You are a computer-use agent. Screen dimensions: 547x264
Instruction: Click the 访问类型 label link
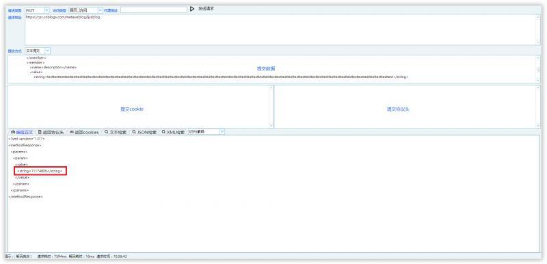[x=59, y=11]
